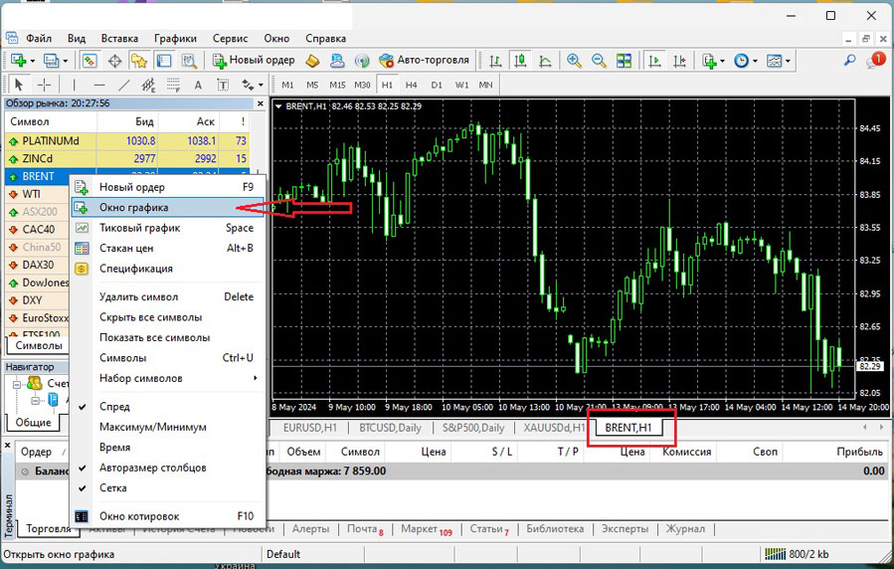Switch chart to line chart icon
Viewport: 894px width, 569px height.
click(x=545, y=61)
